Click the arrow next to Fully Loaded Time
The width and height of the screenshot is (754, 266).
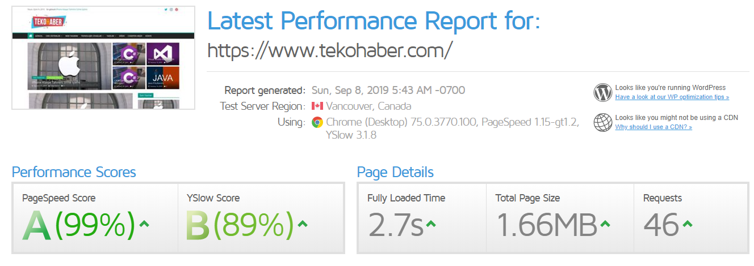[431, 224]
